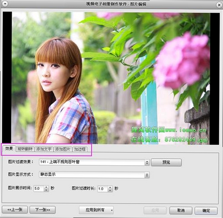Decrease 图片展示时间 with down arrow
This screenshot has height=218, width=223.
click(46, 190)
